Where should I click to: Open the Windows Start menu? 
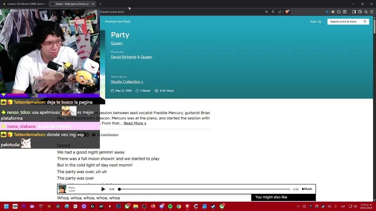coord(6,206)
